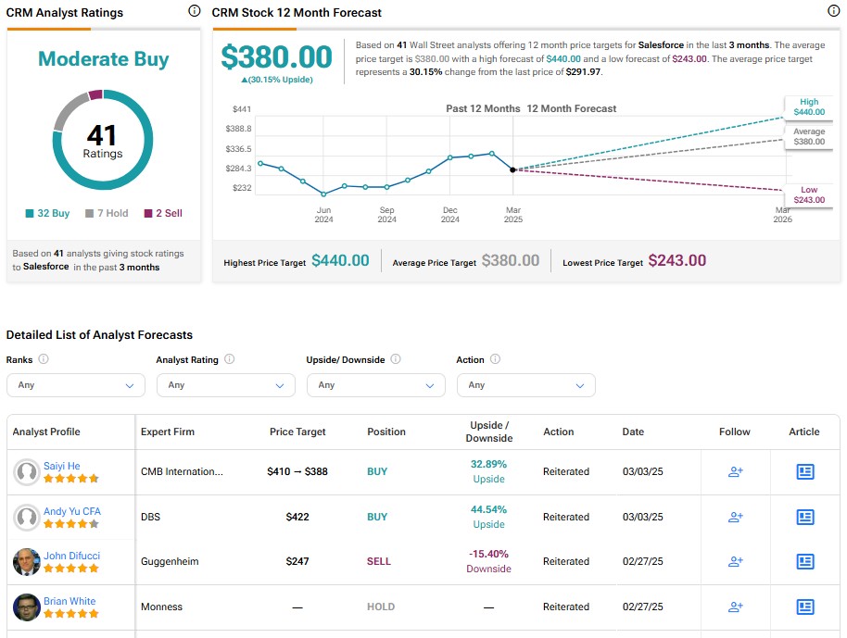Open Brian White analyst profile link

tap(70, 601)
